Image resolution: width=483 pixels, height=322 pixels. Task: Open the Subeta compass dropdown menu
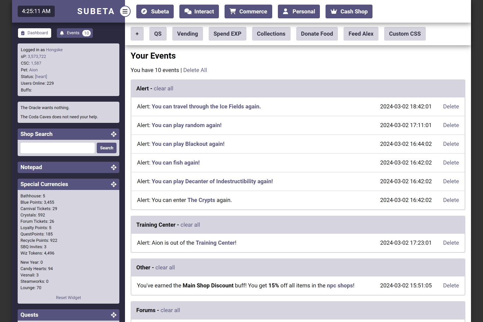pyautogui.click(x=155, y=12)
